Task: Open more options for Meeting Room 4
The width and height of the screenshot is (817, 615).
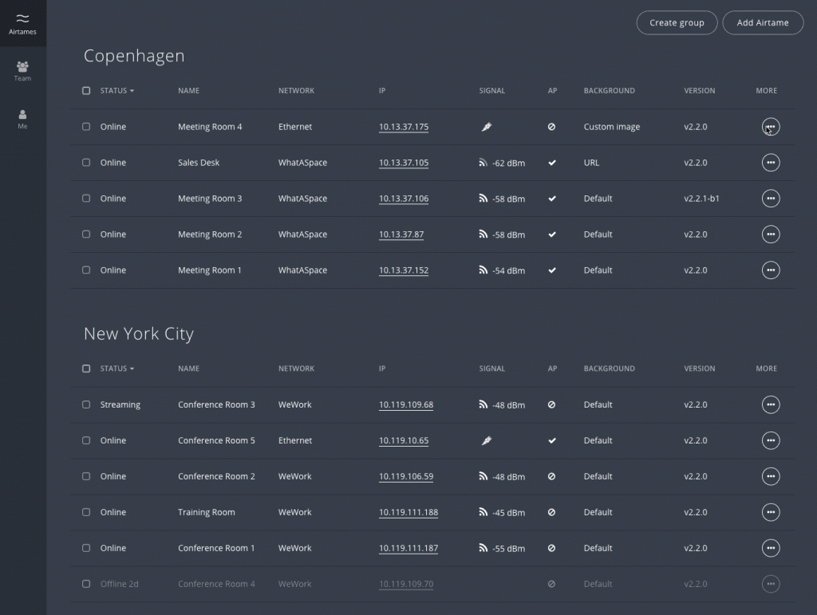Action: (x=771, y=127)
